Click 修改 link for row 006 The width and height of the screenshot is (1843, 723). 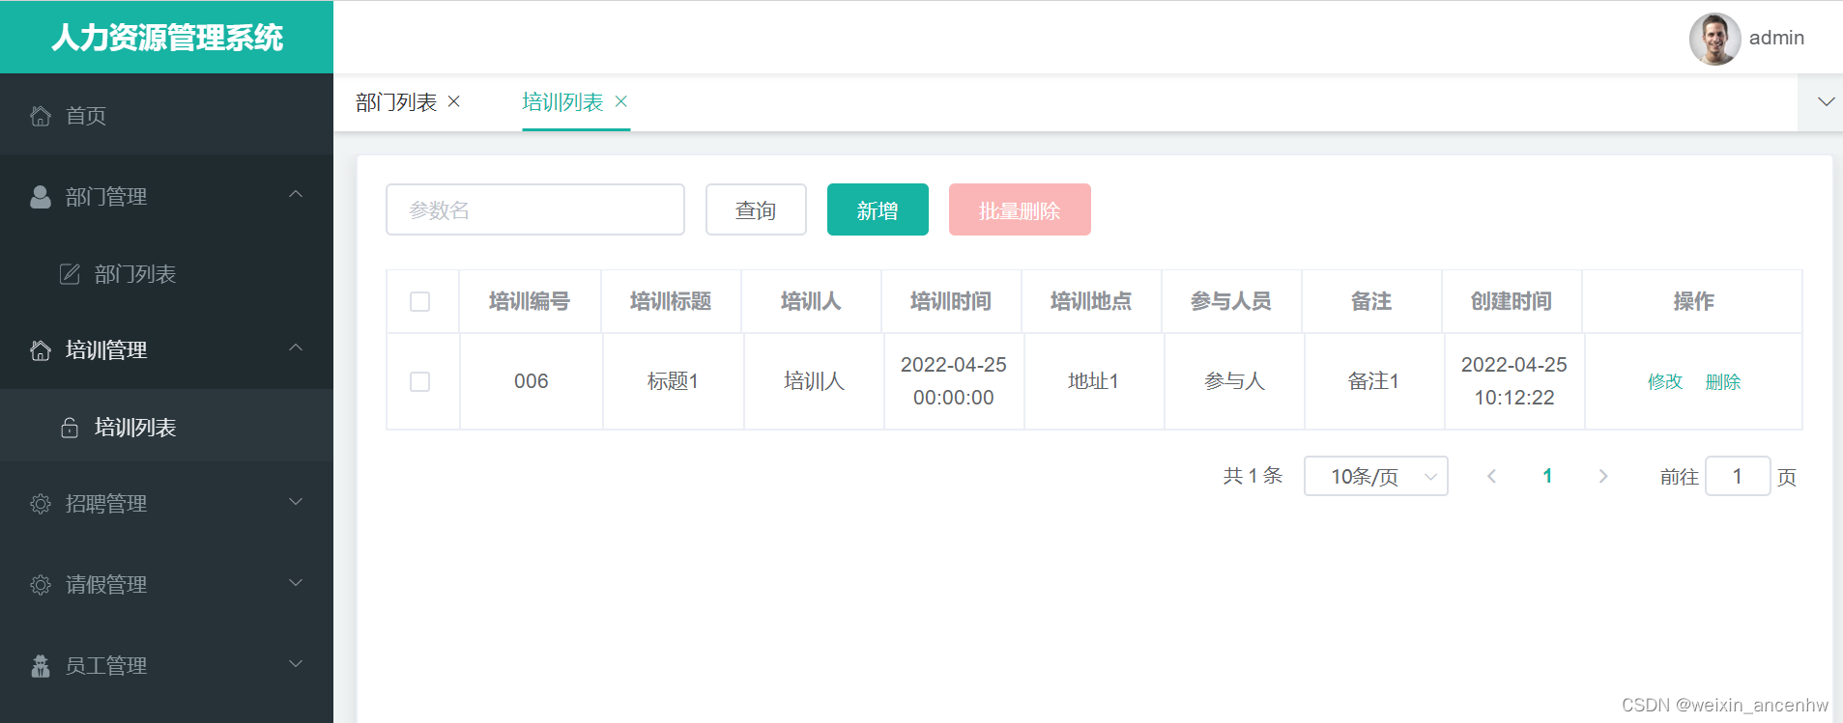1665,382
